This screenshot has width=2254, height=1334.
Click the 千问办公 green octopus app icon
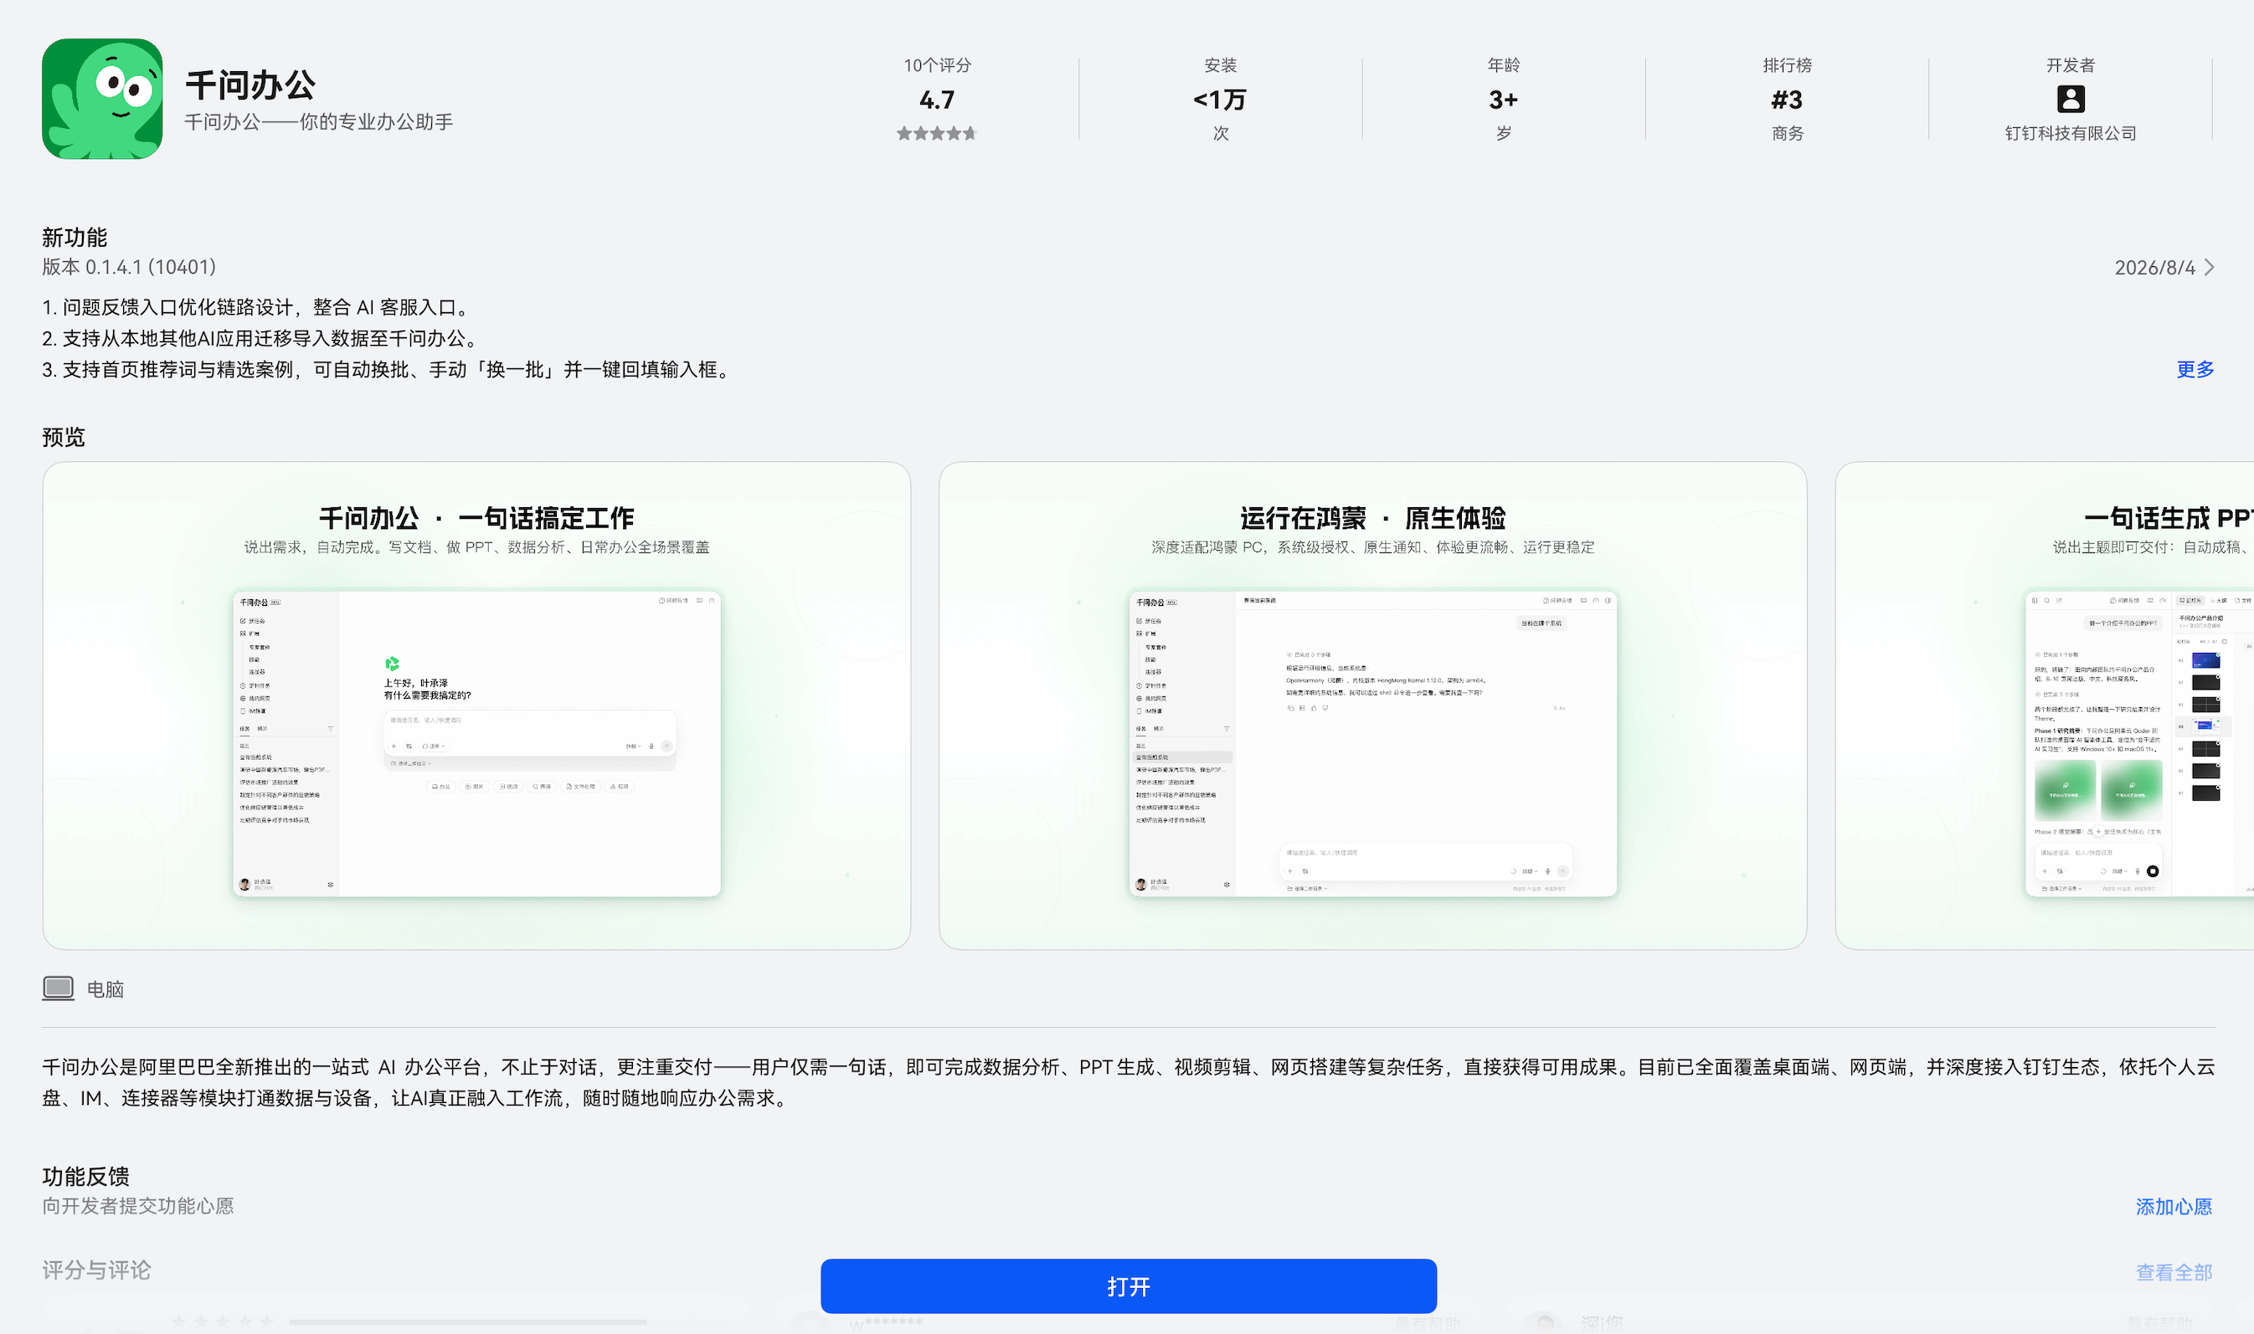[x=101, y=98]
